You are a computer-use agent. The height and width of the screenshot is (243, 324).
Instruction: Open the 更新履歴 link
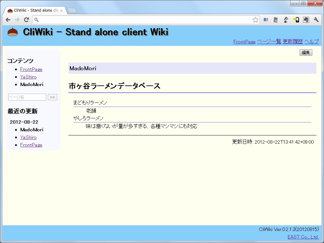click(x=293, y=41)
